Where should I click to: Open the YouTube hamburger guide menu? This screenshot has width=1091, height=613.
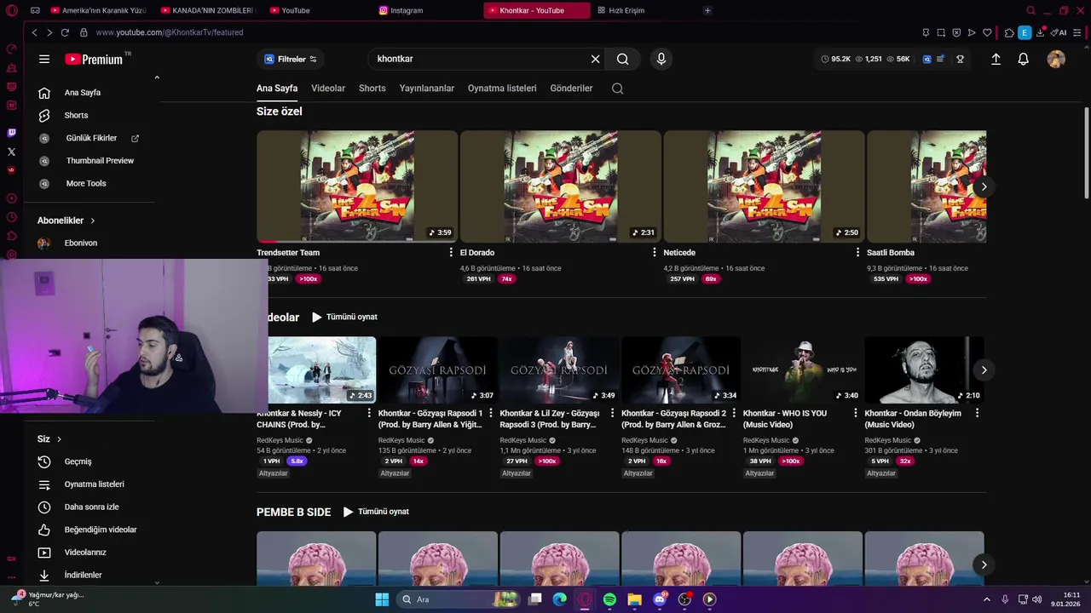pyautogui.click(x=44, y=59)
